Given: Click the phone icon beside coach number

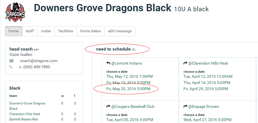Looking at the screenshot, I should pyautogui.click(x=11, y=67).
